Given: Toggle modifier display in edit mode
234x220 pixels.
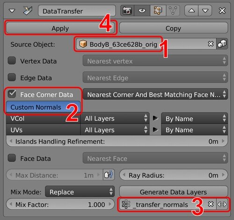Looking at the screenshot, I should (x=158, y=11).
